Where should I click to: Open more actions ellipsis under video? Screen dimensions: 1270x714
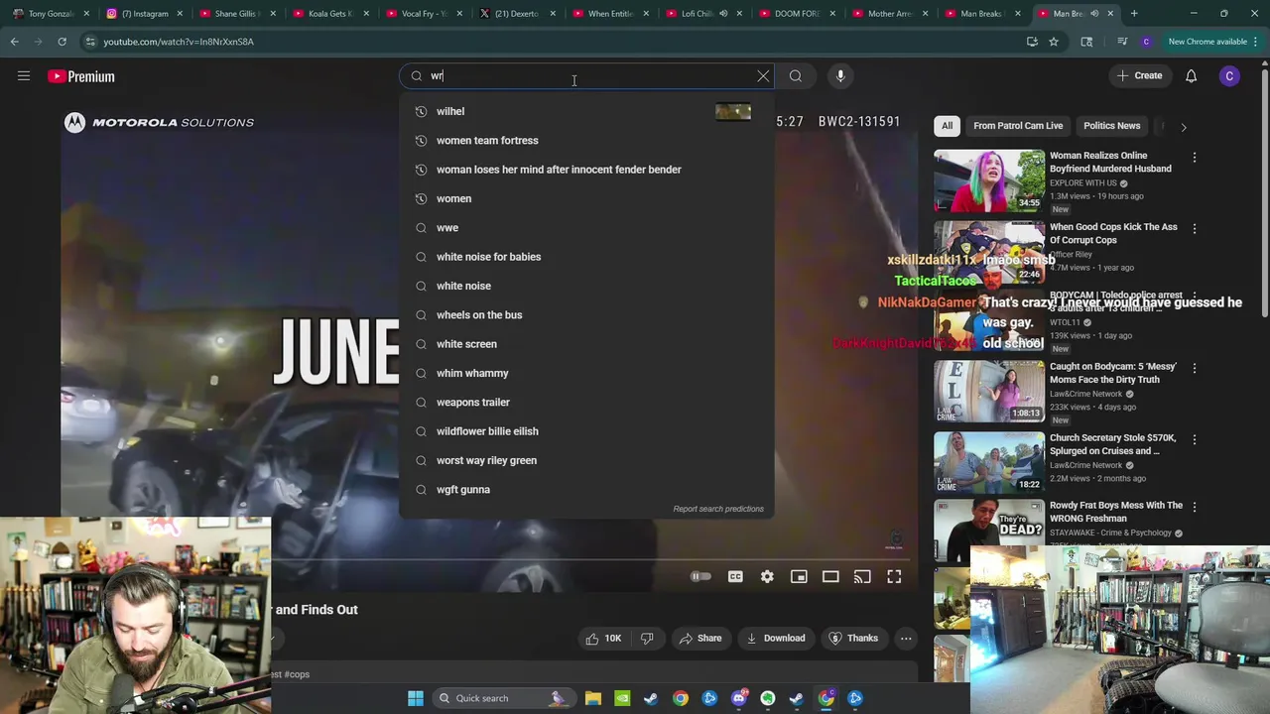click(906, 639)
